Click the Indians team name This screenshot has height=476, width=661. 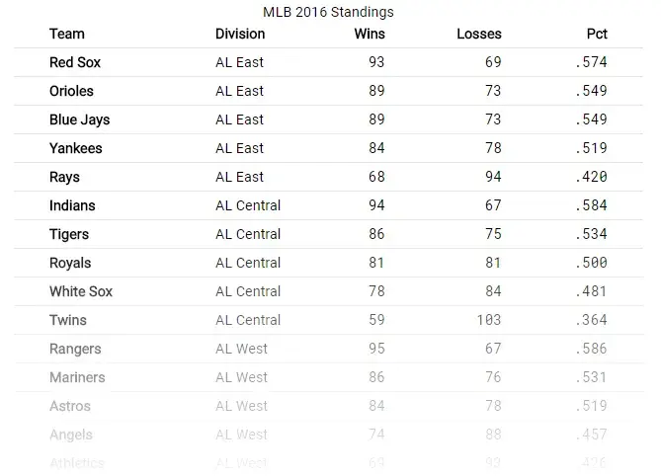(x=71, y=205)
